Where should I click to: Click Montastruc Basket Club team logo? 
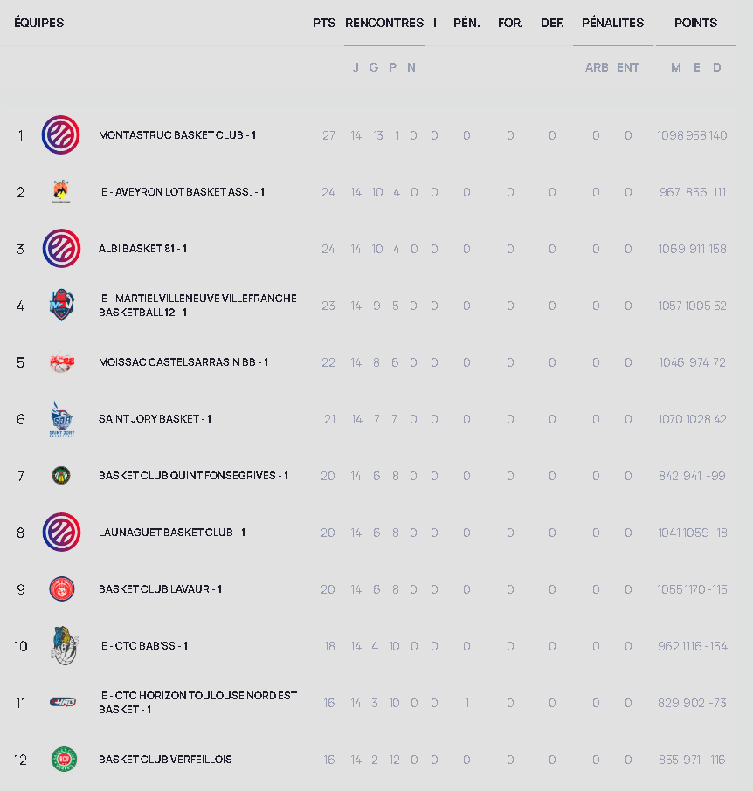click(x=61, y=135)
